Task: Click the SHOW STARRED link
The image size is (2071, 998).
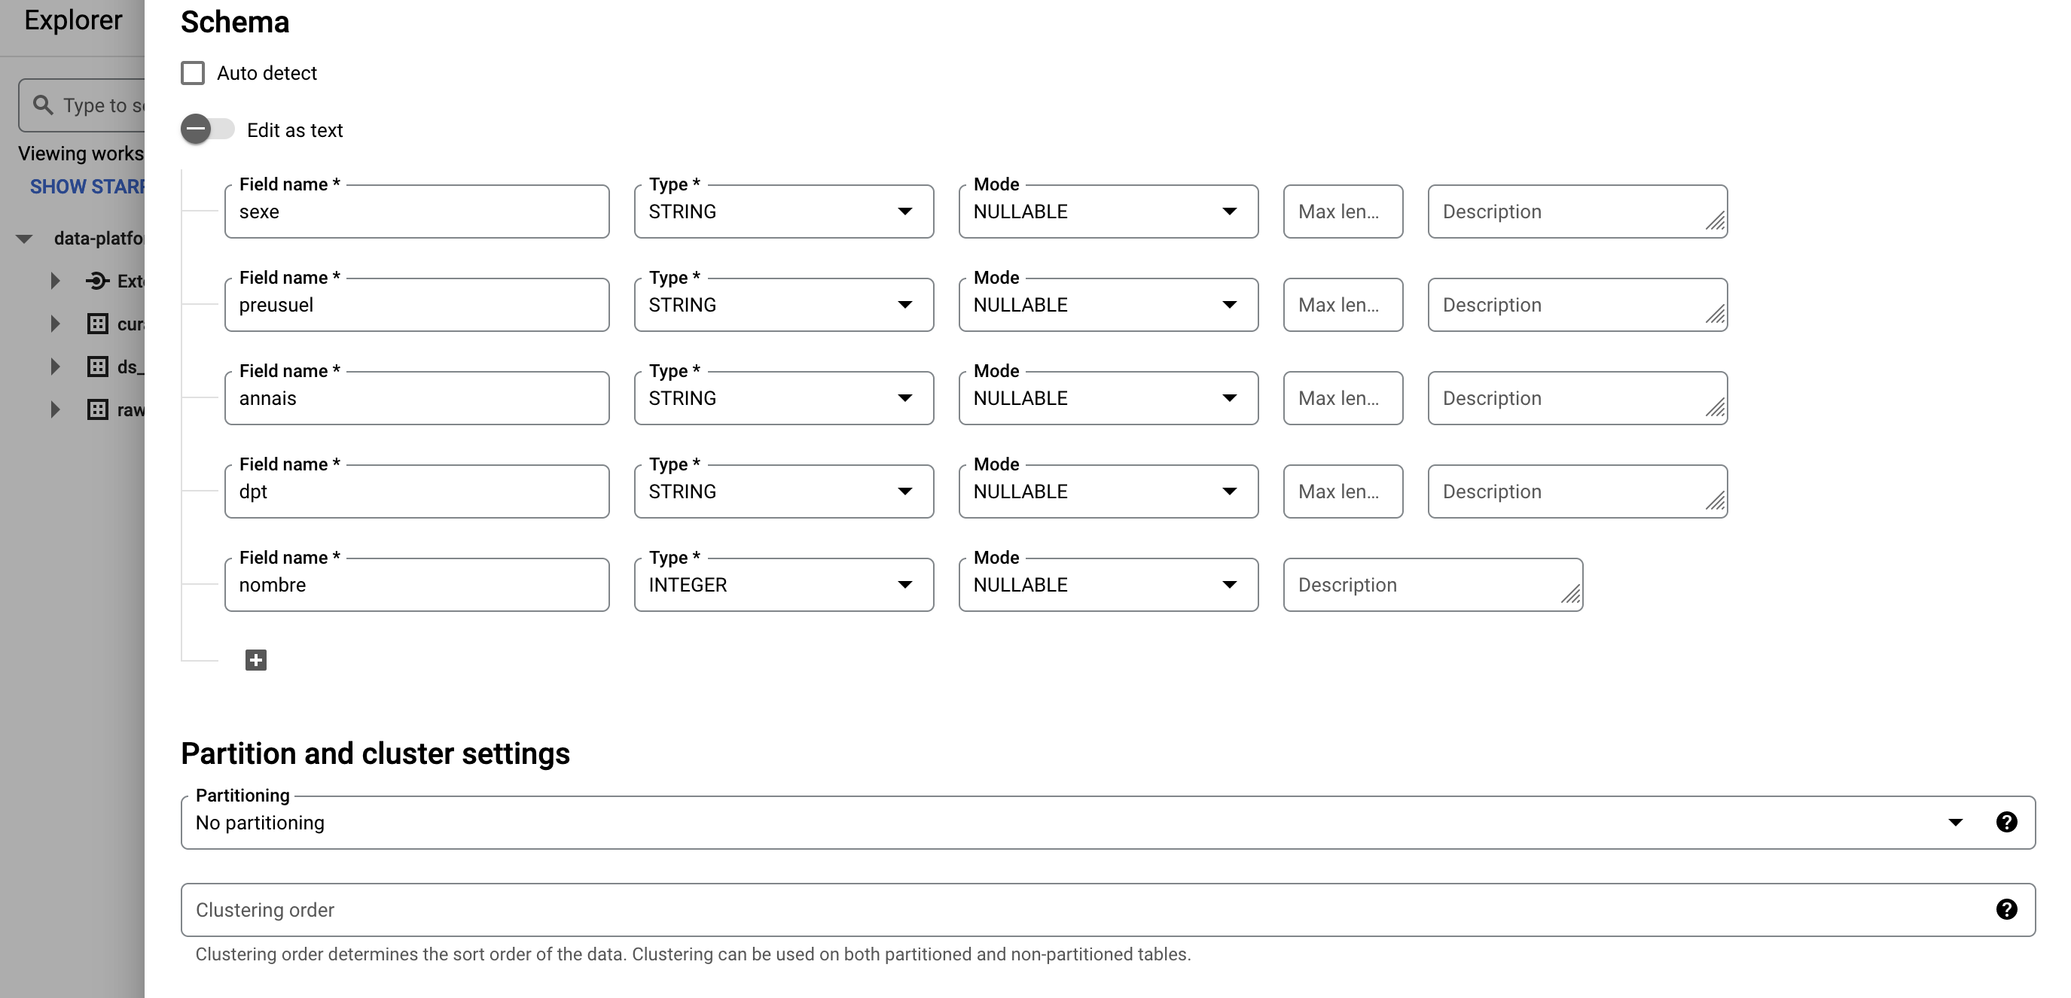Action: (x=87, y=187)
